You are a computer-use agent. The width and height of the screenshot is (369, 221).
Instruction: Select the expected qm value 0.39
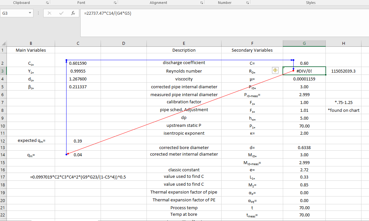(x=78, y=141)
